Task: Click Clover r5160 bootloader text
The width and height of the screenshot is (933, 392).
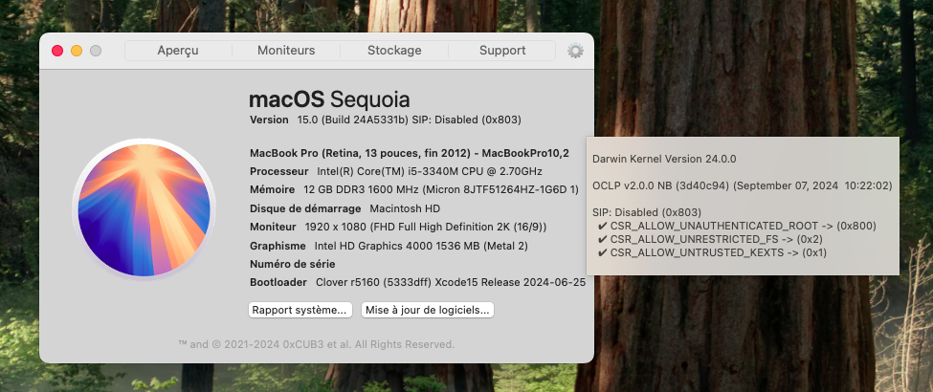Action: (x=451, y=282)
